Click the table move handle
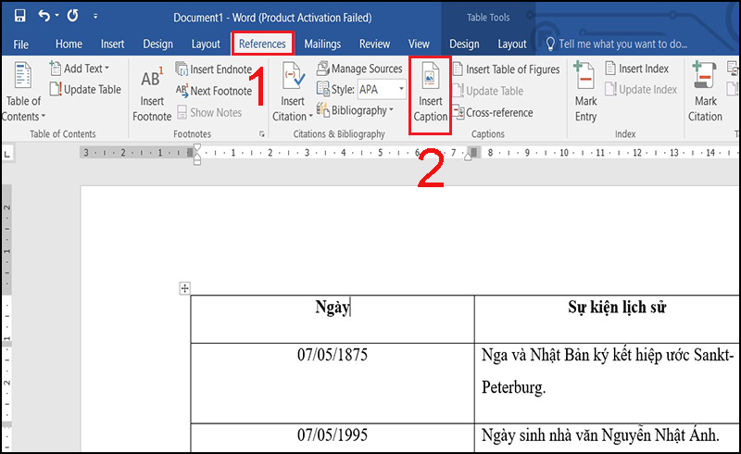The image size is (741, 454). 184,288
